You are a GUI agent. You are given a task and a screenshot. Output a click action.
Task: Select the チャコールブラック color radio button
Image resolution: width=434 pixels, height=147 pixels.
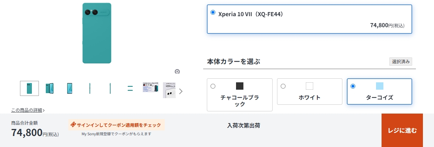[x=213, y=86]
